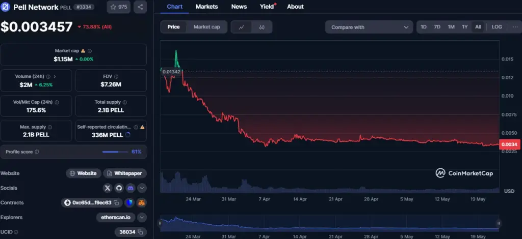Open the GitHub social icon
522x239 pixels.
[x=119, y=188]
